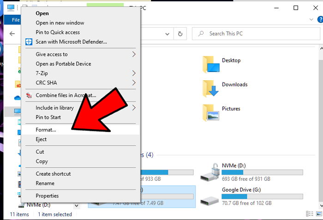Click the Search This PC field
Screen dimensions: 323x220
(x=256, y=34)
